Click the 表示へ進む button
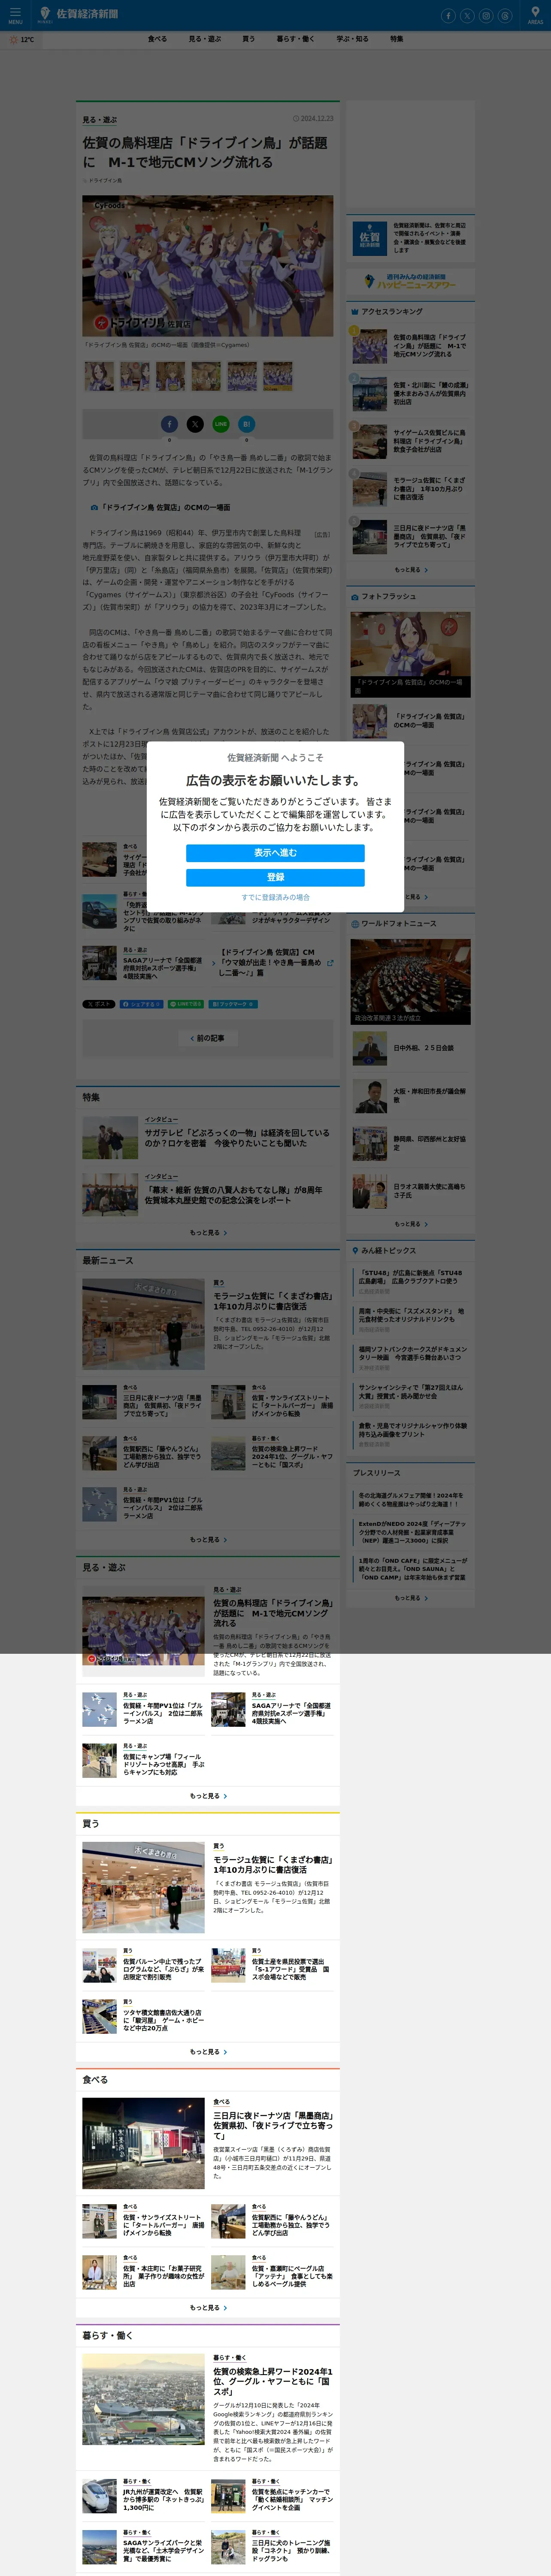551x2576 pixels. coord(275,853)
